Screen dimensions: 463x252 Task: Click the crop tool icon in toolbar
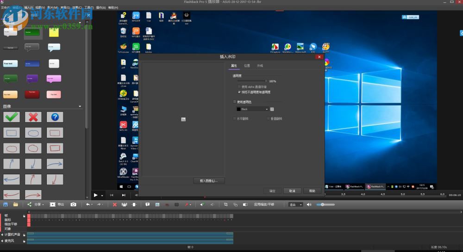(226, 204)
